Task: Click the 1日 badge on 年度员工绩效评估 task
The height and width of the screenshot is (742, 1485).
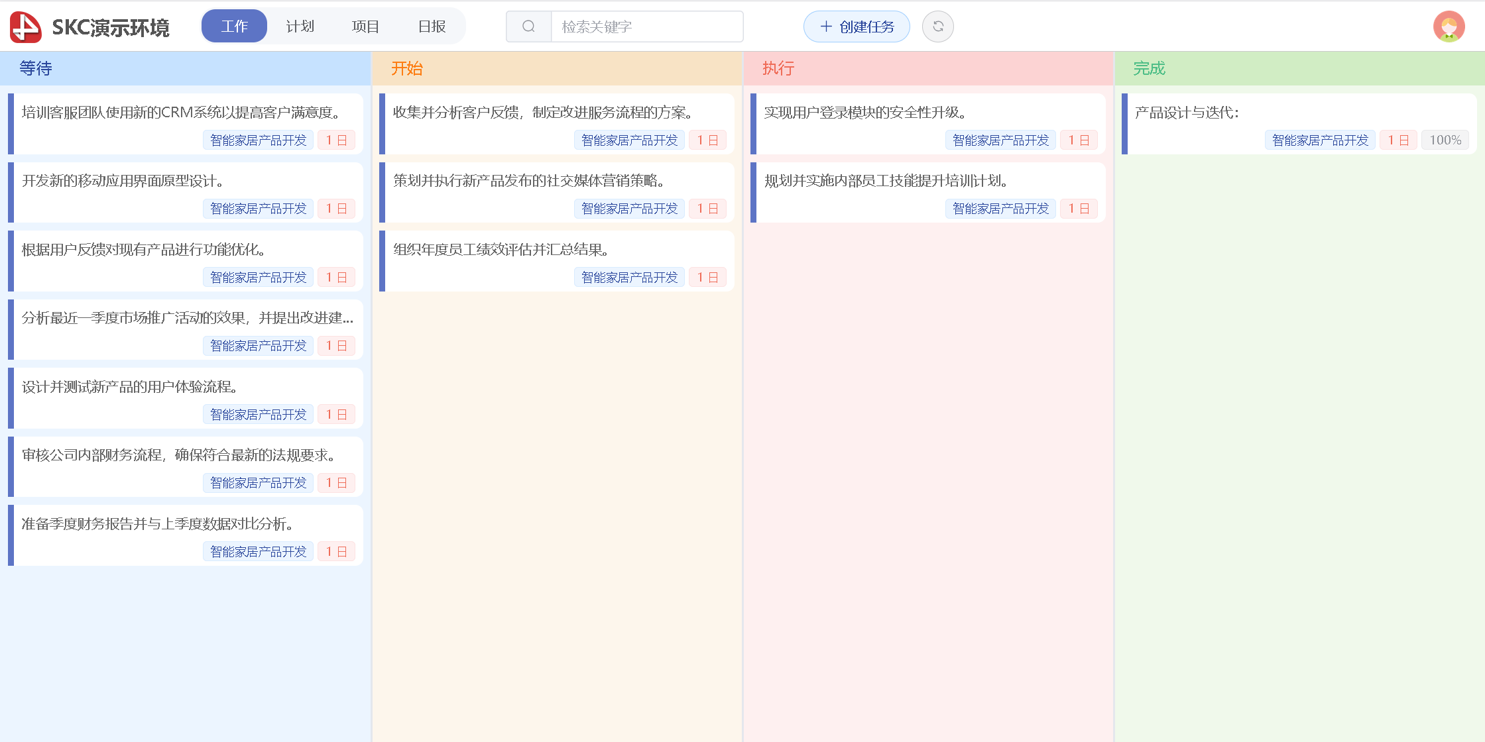Action: point(707,278)
